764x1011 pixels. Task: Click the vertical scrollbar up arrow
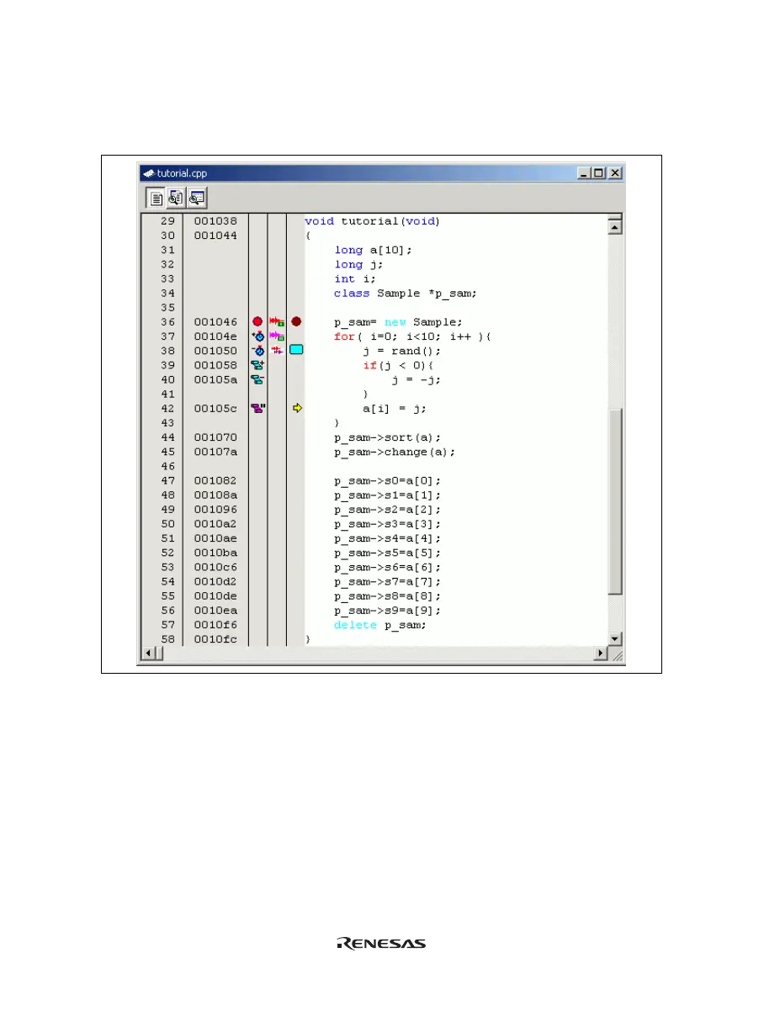615,225
